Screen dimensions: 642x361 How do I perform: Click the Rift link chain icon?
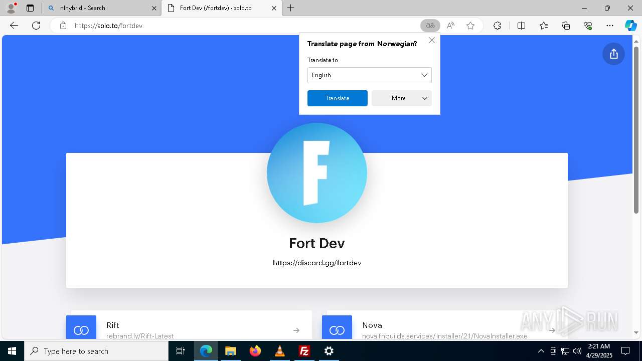tap(81, 329)
